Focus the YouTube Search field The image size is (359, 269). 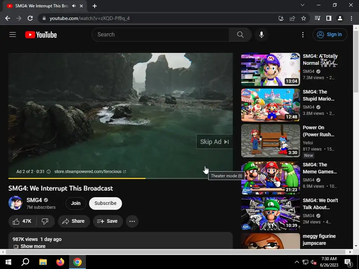coord(161,35)
